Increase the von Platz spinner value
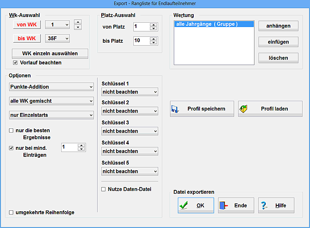This screenshot has width=310, height=228. tap(154, 25)
